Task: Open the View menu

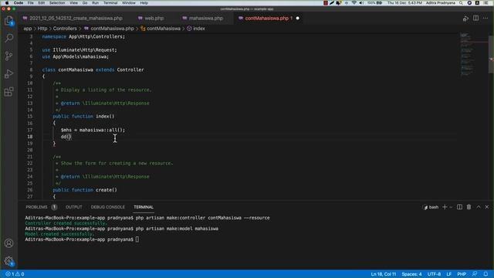Action: click(x=74, y=3)
